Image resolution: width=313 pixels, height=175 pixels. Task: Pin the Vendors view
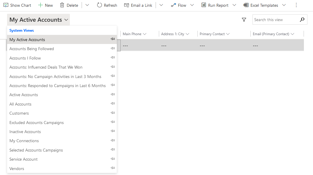click(x=112, y=168)
